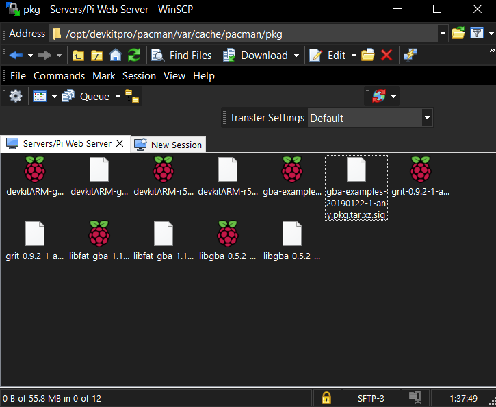Open Preferences via gear icon

coord(16,96)
